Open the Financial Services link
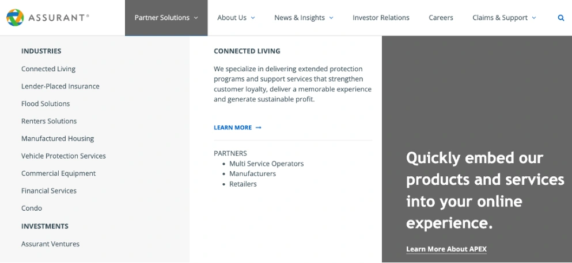The width and height of the screenshot is (572, 263). point(49,191)
